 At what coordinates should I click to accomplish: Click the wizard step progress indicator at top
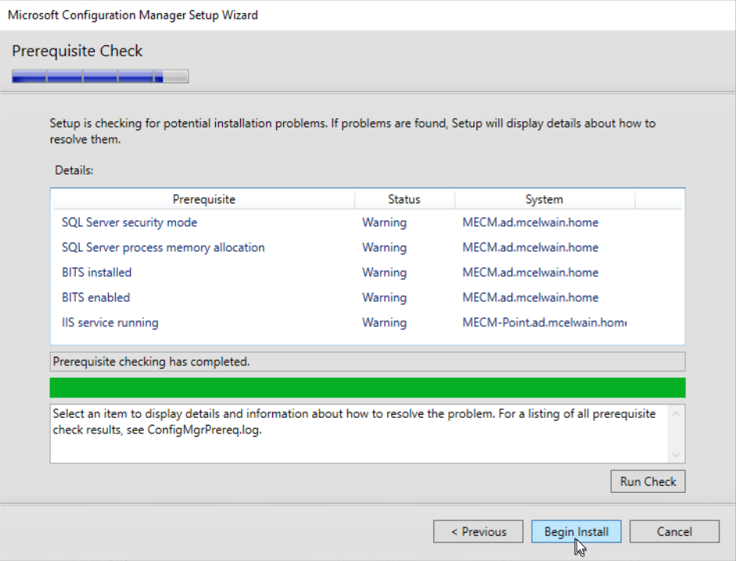(99, 77)
